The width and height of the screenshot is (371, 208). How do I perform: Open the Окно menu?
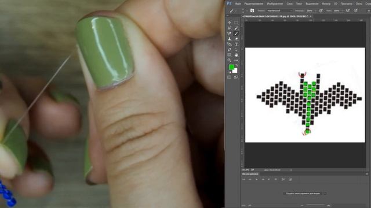[359, 4]
